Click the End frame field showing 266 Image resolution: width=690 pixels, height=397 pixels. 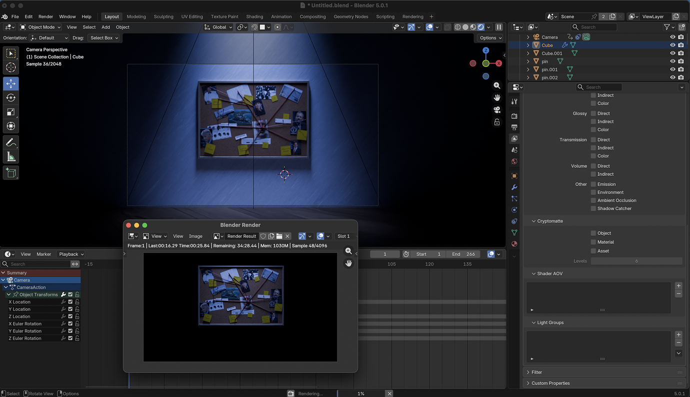coord(463,254)
